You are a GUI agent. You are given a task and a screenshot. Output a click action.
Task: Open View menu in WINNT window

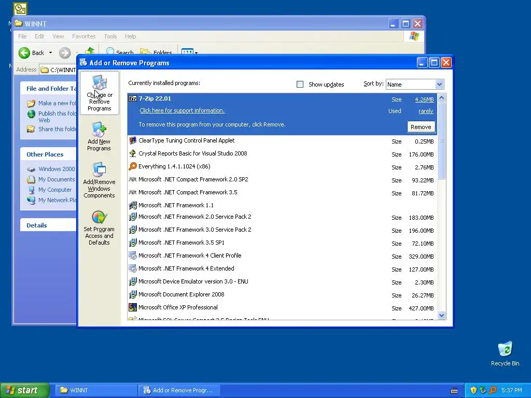click(58, 36)
